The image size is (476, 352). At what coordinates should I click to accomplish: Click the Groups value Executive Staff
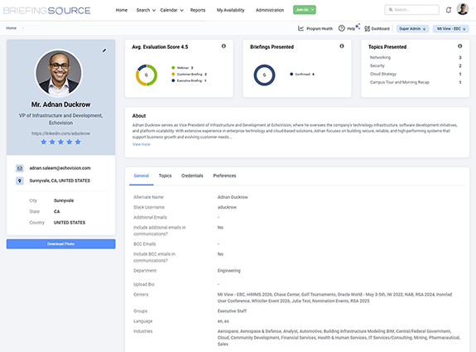point(232,311)
